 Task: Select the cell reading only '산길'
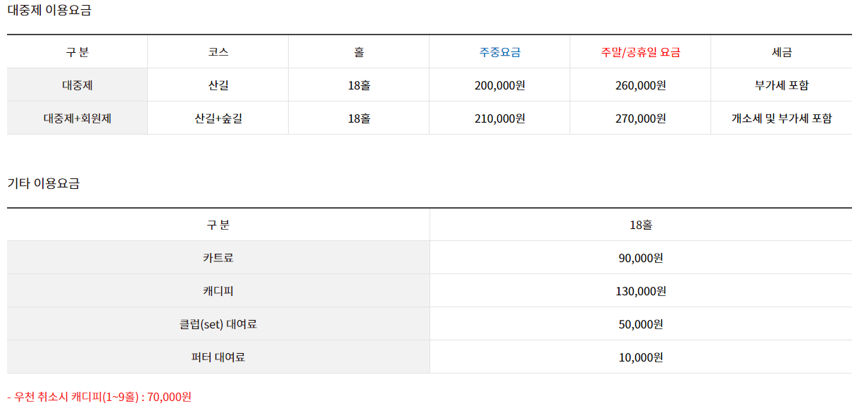218,85
